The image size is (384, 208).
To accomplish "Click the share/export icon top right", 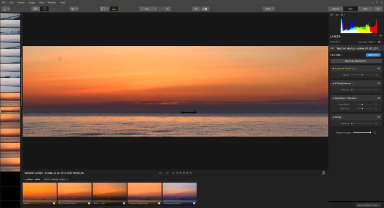I will point(378,9).
